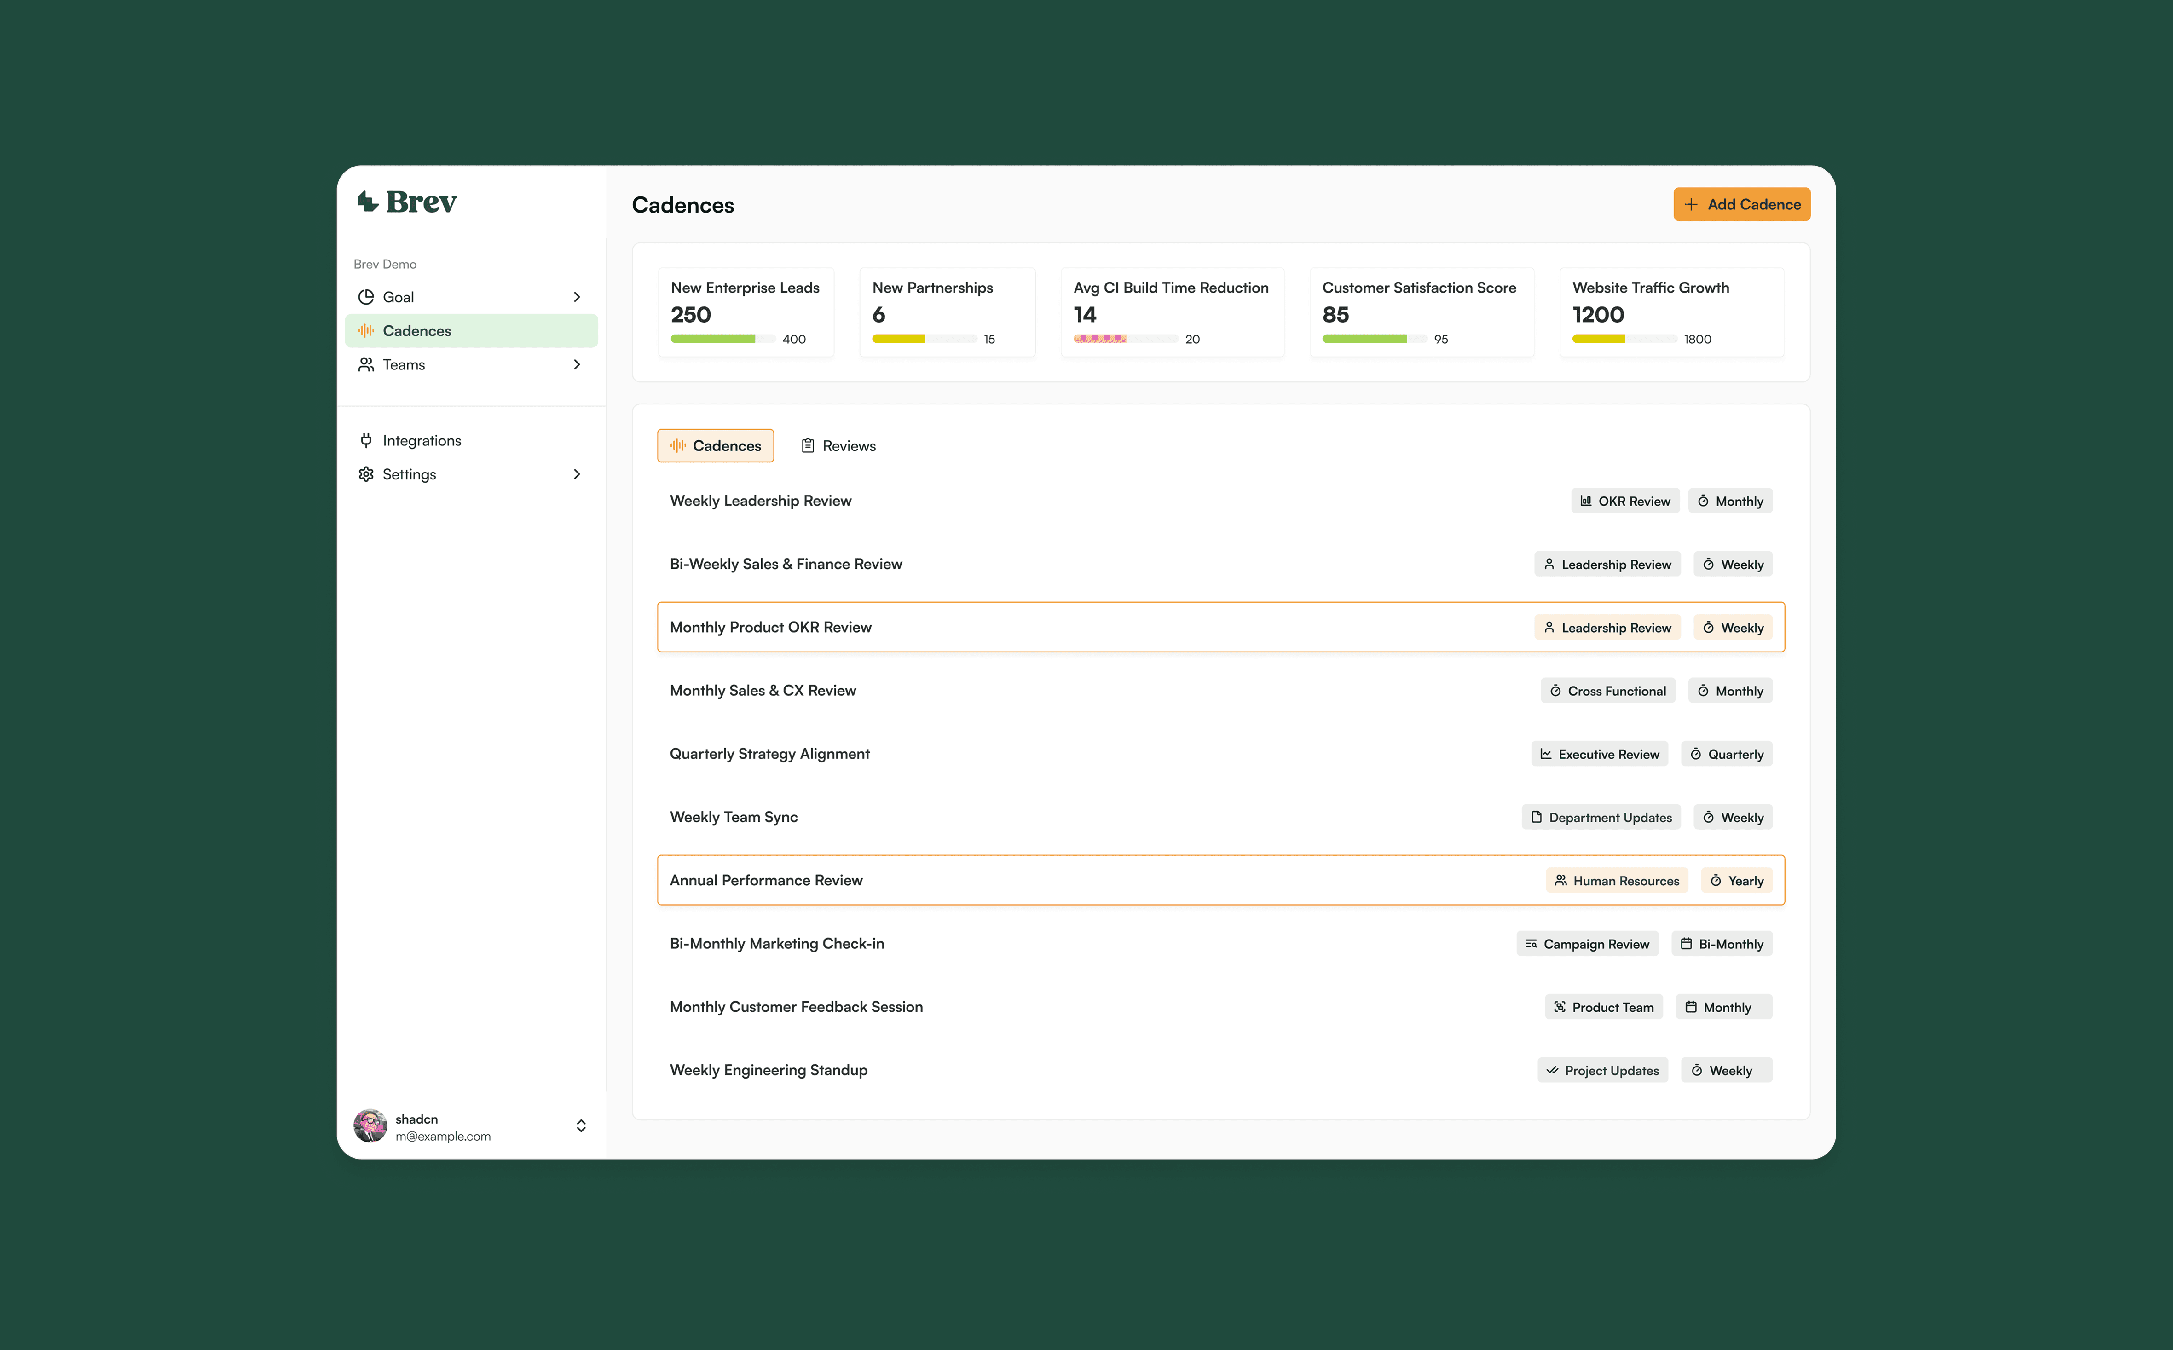
Task: Select the Quarterly Strategy Alignment row
Action: (x=769, y=754)
